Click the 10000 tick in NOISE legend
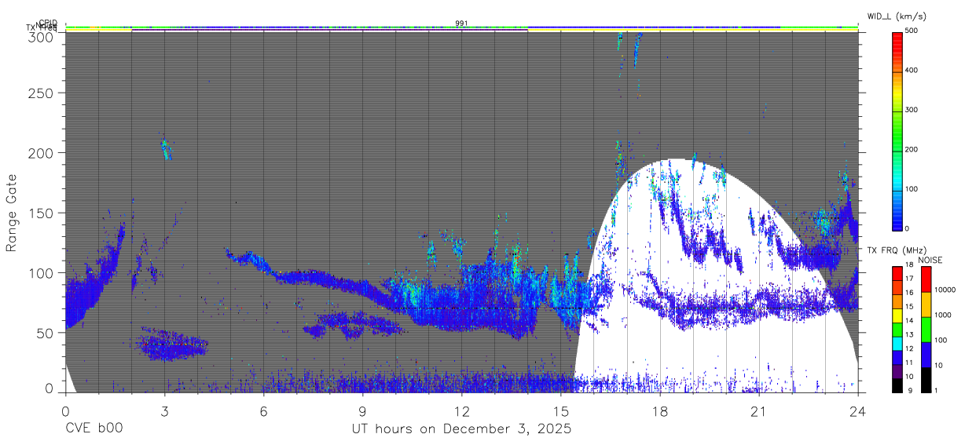The image size is (965, 445). coord(945,290)
